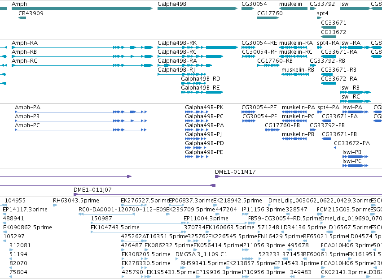Image resolution: width=382 pixels, height=279 pixels.
Task: Click transcript Galpha49B-RE label
Action: click(x=200, y=88)
